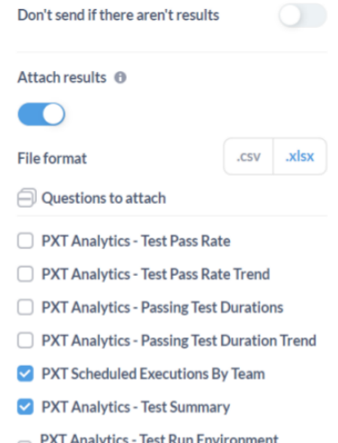
Task: Check PXT Analytics - Passing Test Durations
Action: (25, 307)
